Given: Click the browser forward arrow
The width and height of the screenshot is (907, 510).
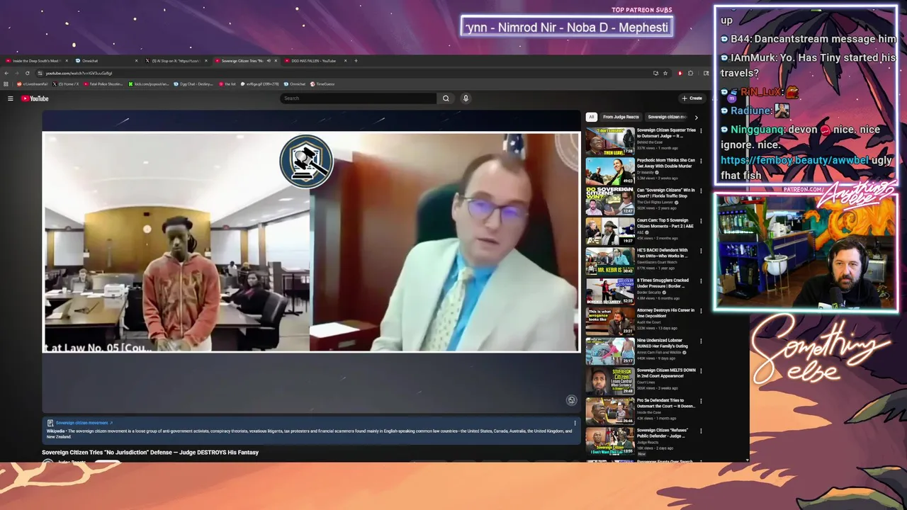Looking at the screenshot, I should click(17, 73).
